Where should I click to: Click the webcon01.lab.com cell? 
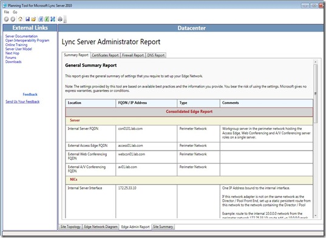(146, 157)
